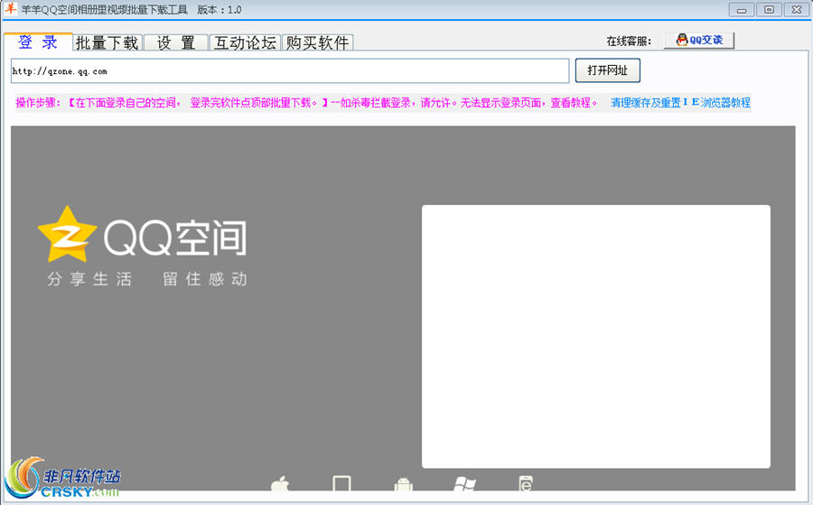The height and width of the screenshot is (505, 813).
Task: Open the 购买软件 tab
Action: (318, 43)
